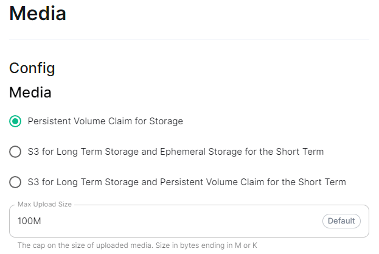Focus the Max Upload Size input field
The width and height of the screenshot is (379, 254).
click(x=189, y=221)
